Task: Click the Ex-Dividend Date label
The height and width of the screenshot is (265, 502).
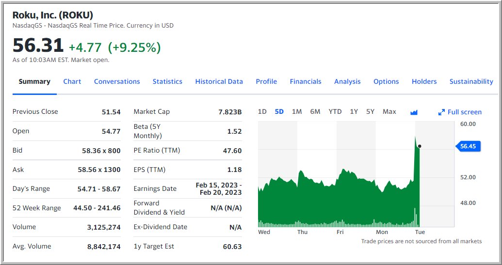Action: 161,227
